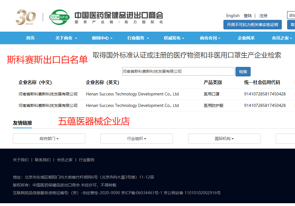Image resolution: width=295 pixels, height=206 pixels.
Task: Open the 企业风采 menu item
Action: point(246,38)
